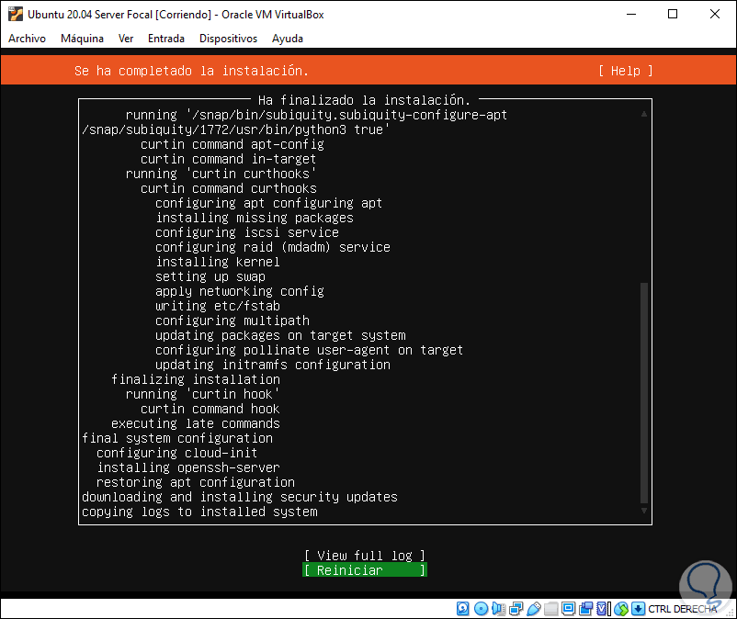Click the 'writing etc/fstab' log line
The width and height of the screenshot is (737, 619).
pyautogui.click(x=218, y=306)
